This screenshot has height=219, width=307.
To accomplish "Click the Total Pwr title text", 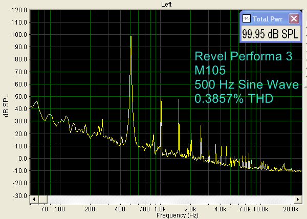I will (268, 19).
